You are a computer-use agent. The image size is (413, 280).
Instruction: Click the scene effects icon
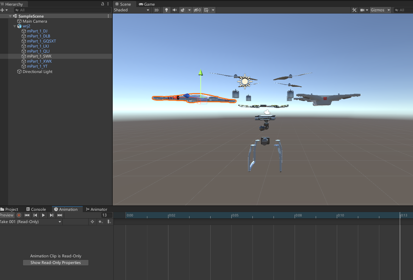[184, 10]
